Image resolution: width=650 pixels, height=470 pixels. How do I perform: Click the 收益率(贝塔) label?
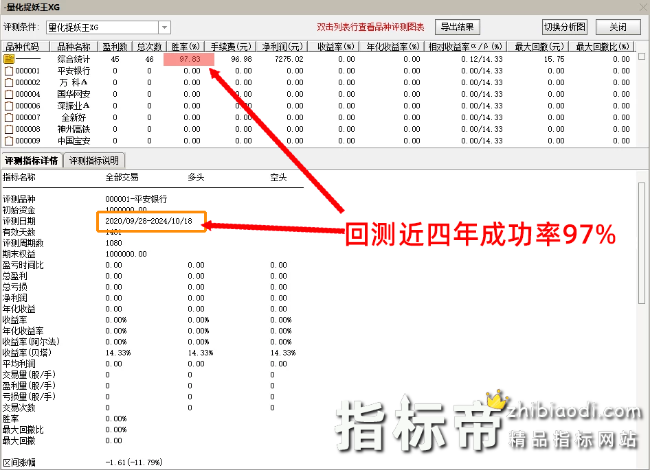(27, 353)
